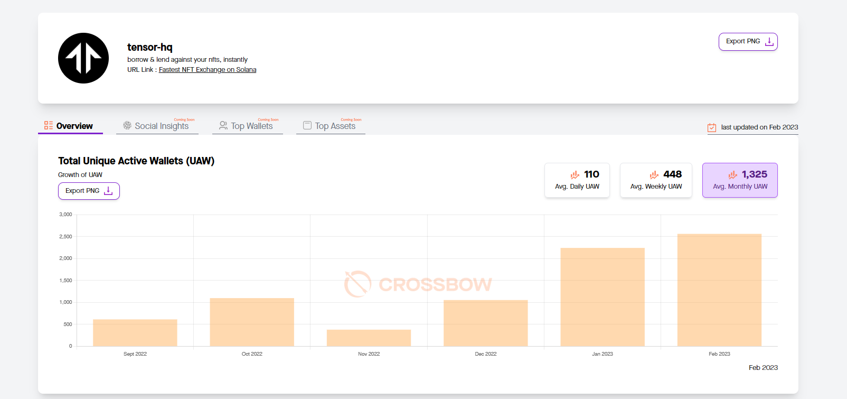Click 'Coming Soon' badge above Social Insights
The width and height of the screenshot is (847, 399).
[x=184, y=120]
